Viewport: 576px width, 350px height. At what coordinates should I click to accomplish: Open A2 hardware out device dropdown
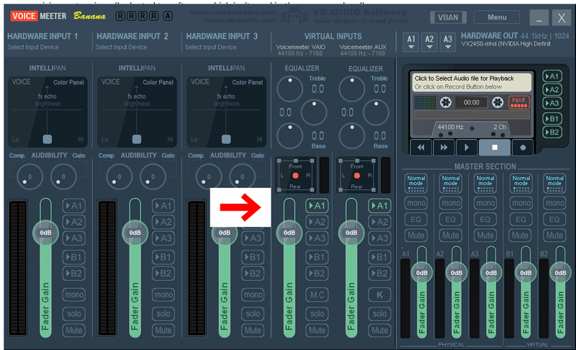click(429, 42)
